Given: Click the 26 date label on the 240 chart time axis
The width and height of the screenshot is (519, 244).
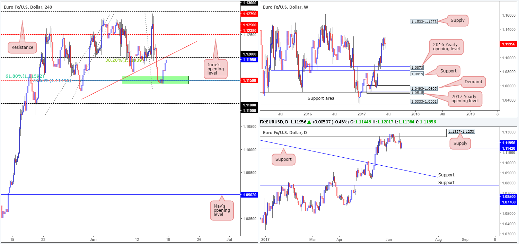Looking at the screenshot, I should pos(199,239).
